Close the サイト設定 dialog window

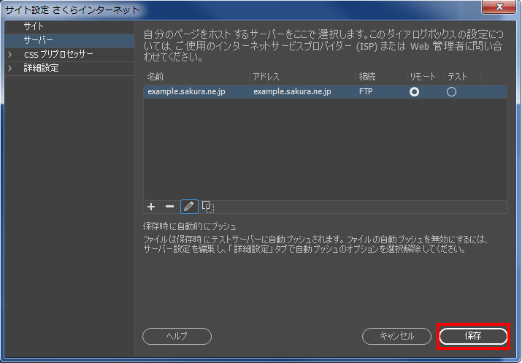point(501,8)
